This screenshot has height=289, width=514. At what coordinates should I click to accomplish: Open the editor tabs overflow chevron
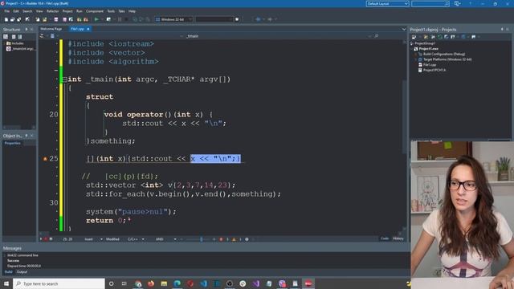(x=404, y=29)
